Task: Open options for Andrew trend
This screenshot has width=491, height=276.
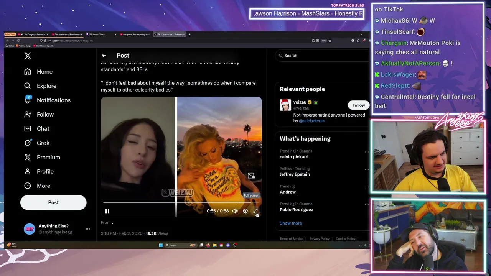Action: [x=367, y=187]
